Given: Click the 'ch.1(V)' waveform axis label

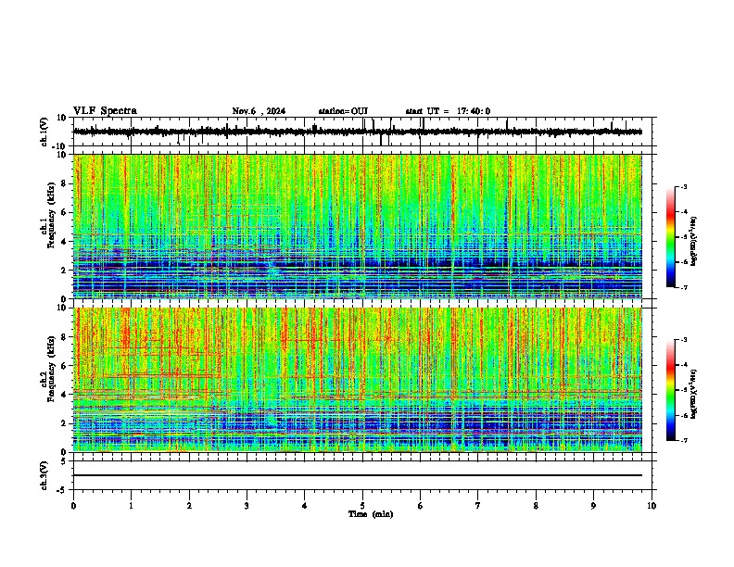Looking at the screenshot, I should pos(44,132).
